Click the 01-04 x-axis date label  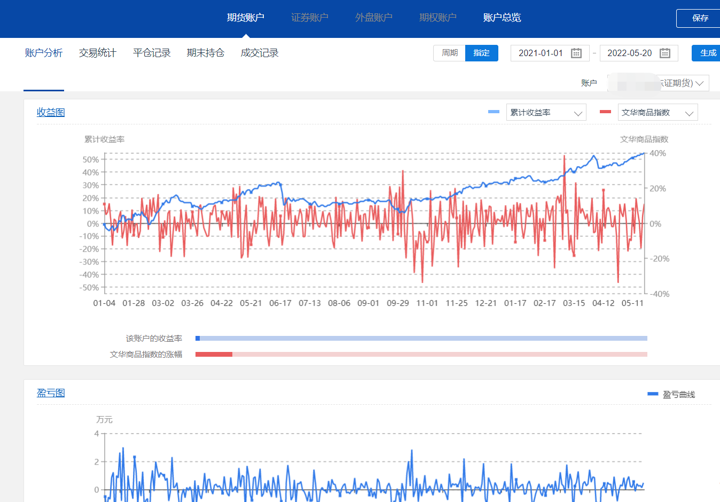pyautogui.click(x=104, y=303)
